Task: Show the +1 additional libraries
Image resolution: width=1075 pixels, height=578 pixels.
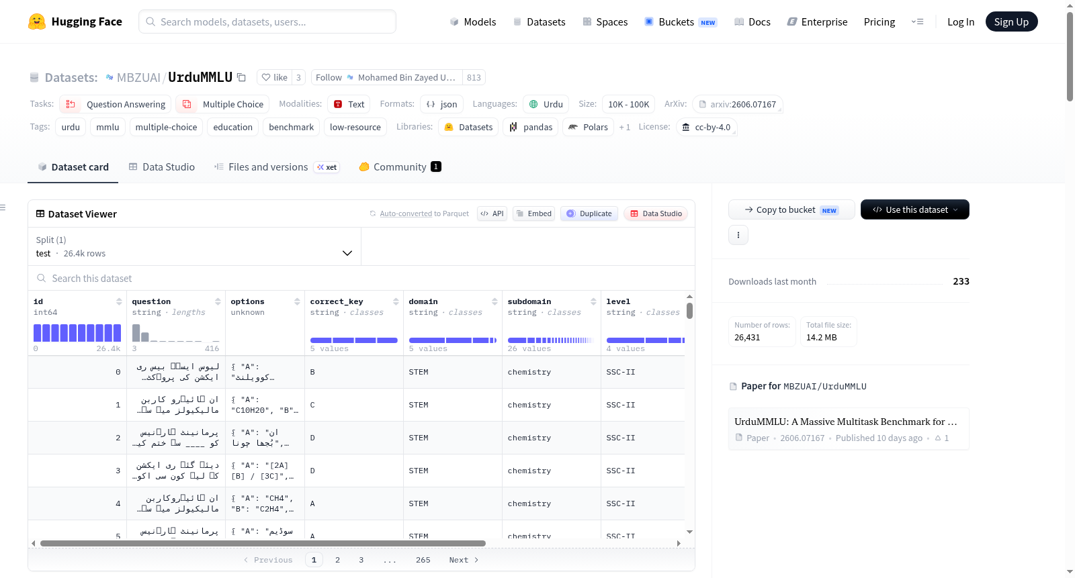Action: (x=625, y=127)
